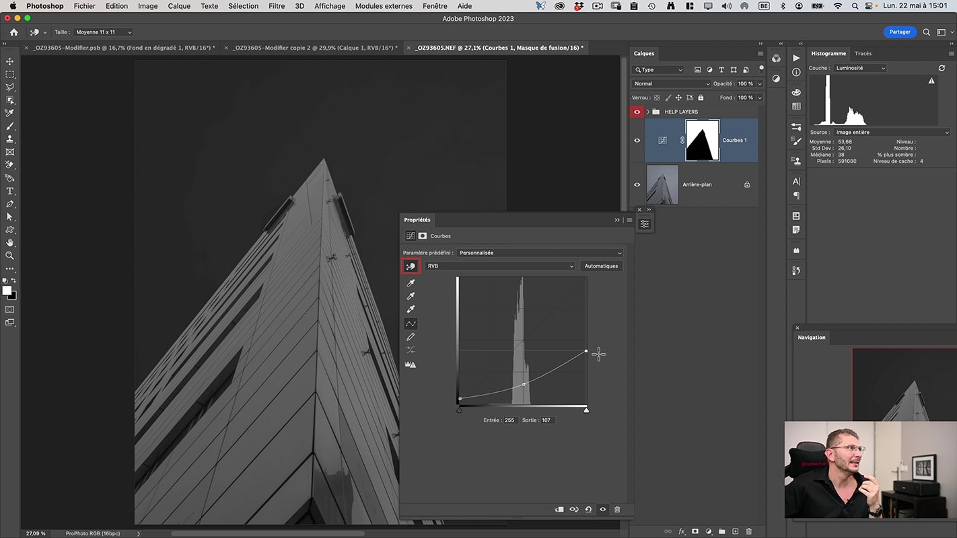This screenshot has width=957, height=538.
Task: Switch to _OZ93605-Modifier.psb document tab
Action: pos(123,48)
